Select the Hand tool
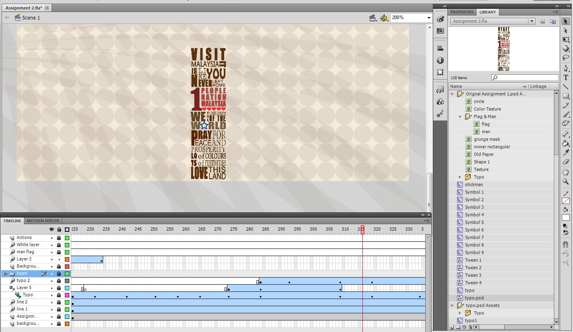This screenshot has width=573, height=332. [565, 172]
